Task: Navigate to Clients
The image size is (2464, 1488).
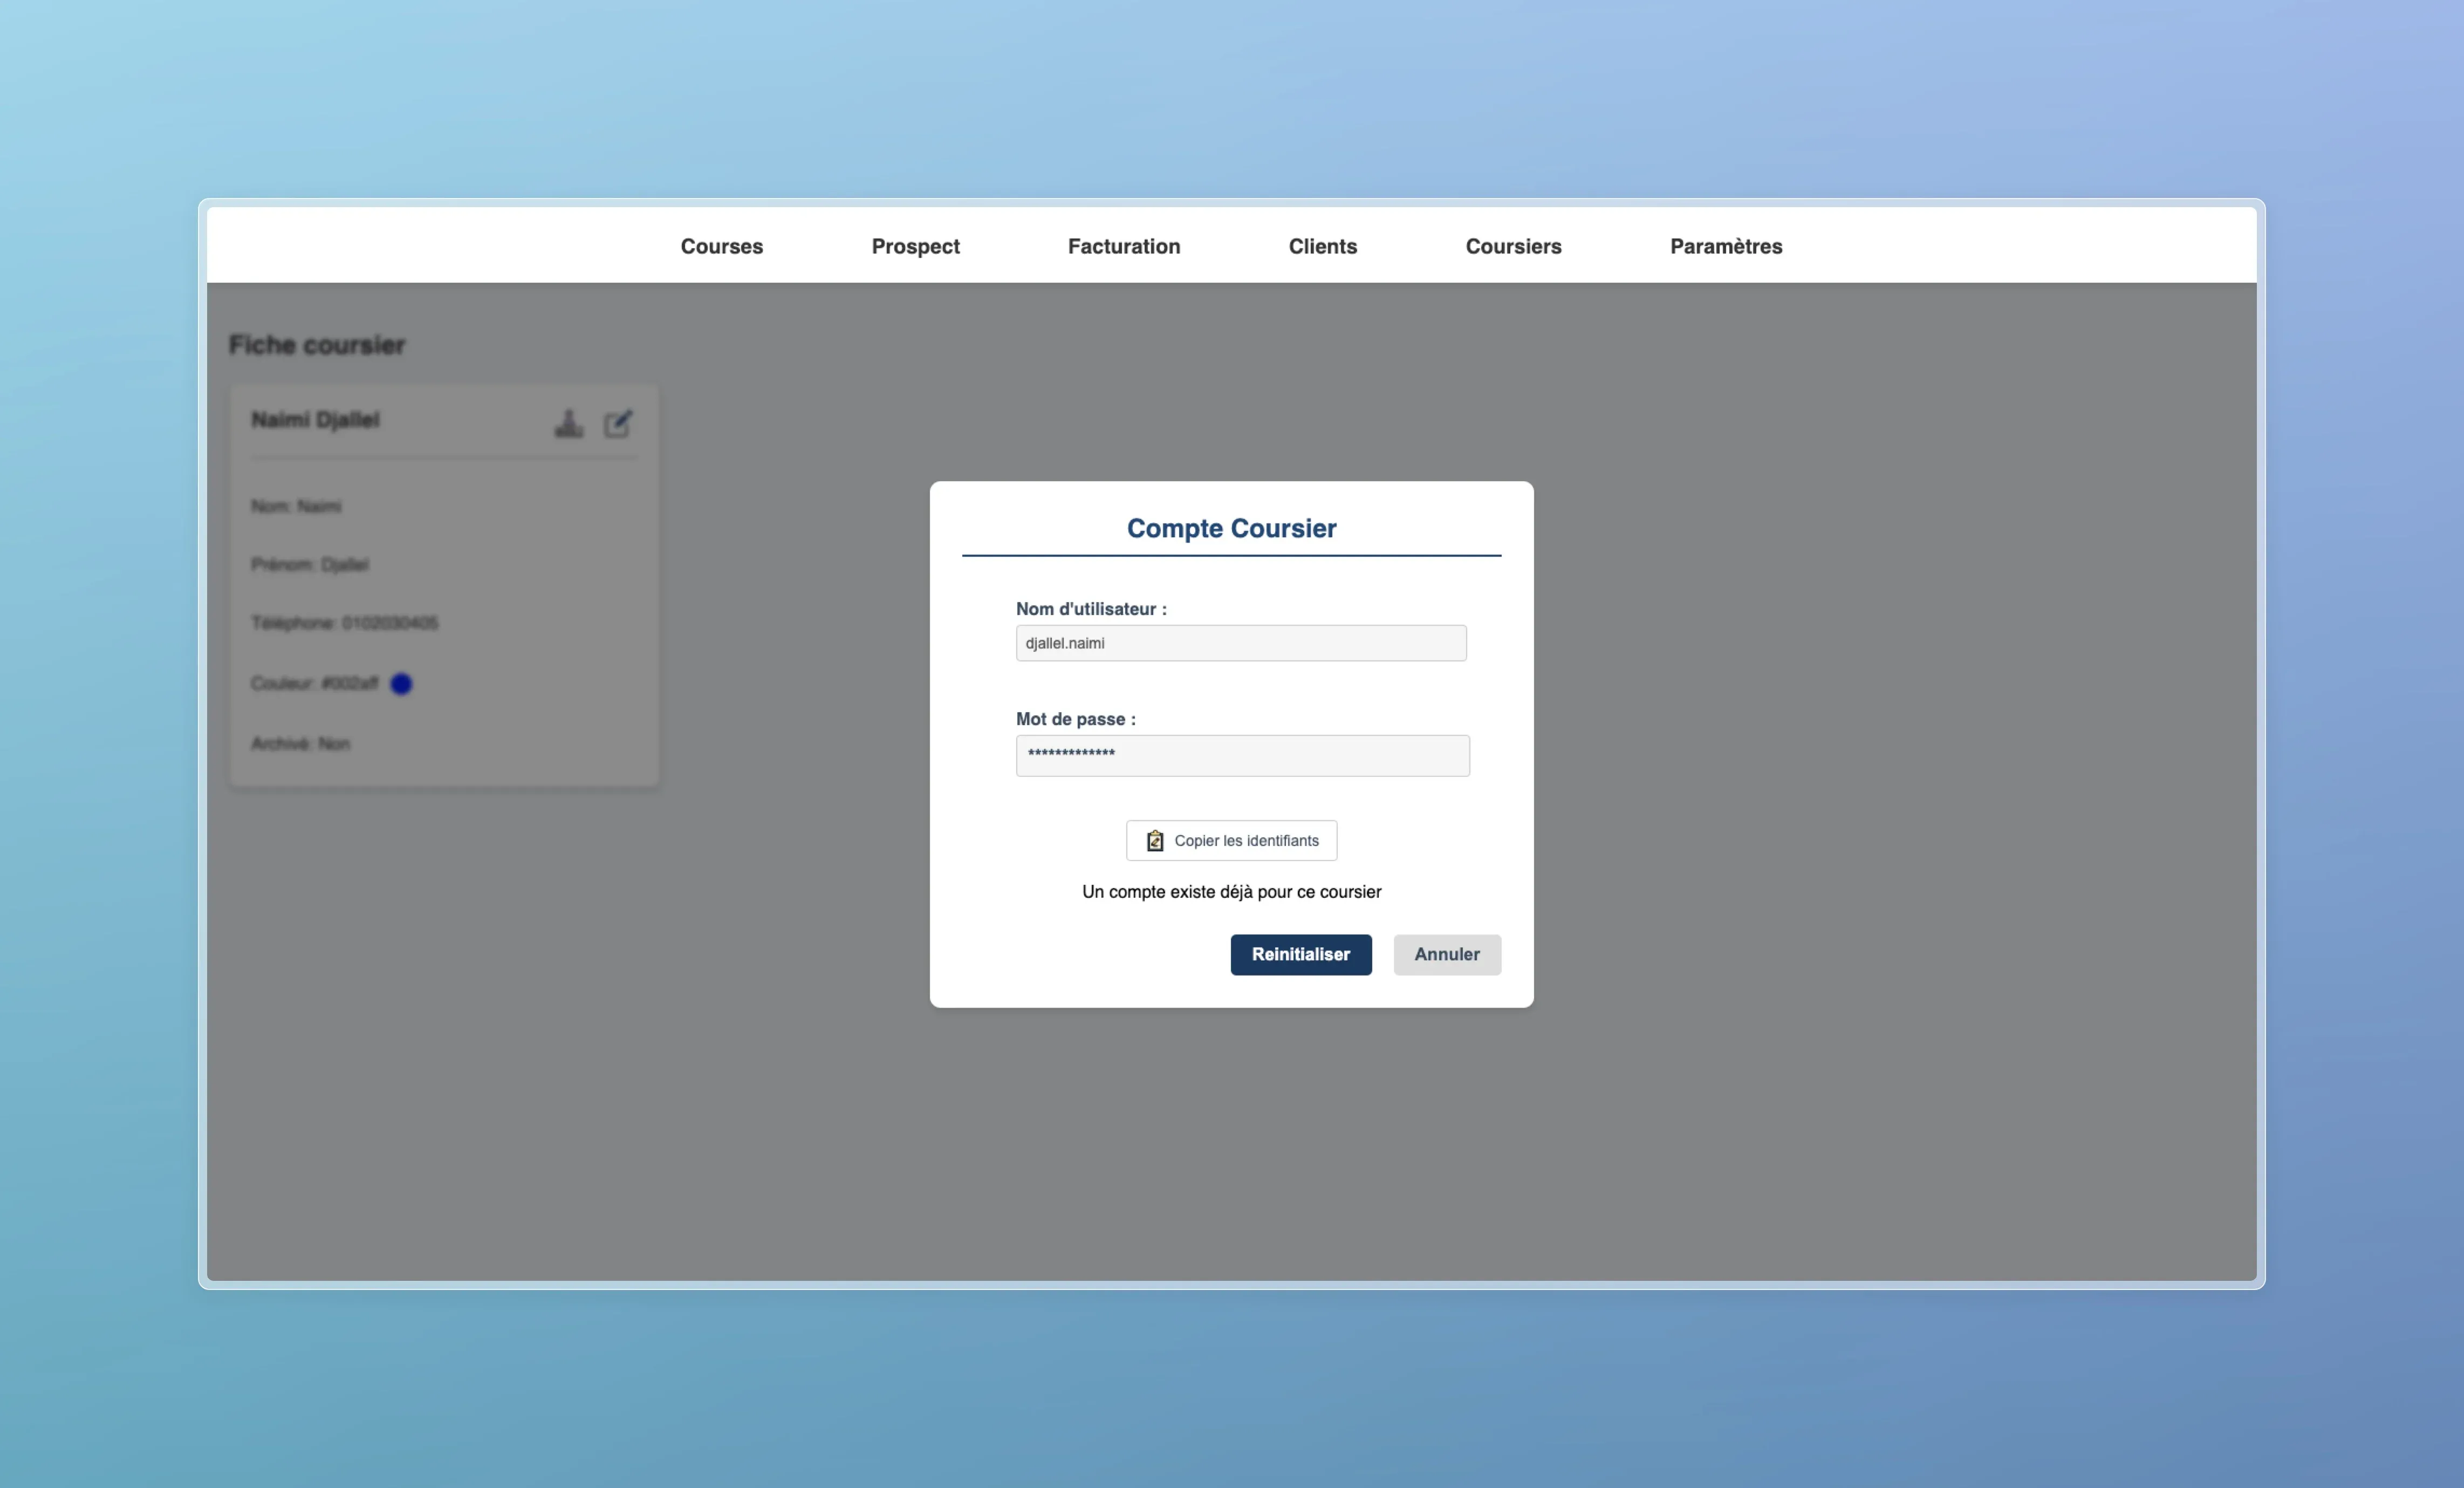Action: [1322, 246]
